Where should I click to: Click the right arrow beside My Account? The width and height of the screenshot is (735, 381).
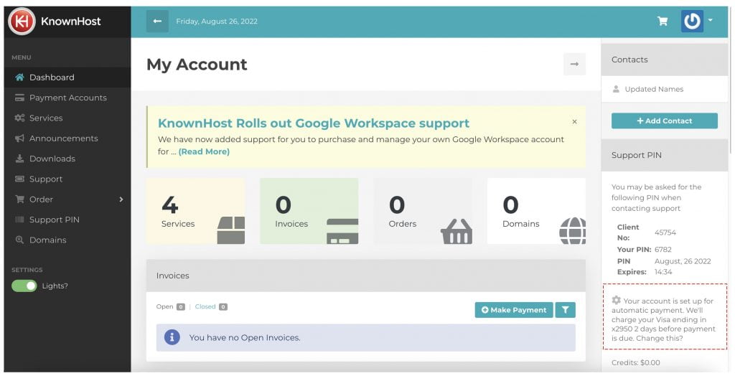[574, 64]
